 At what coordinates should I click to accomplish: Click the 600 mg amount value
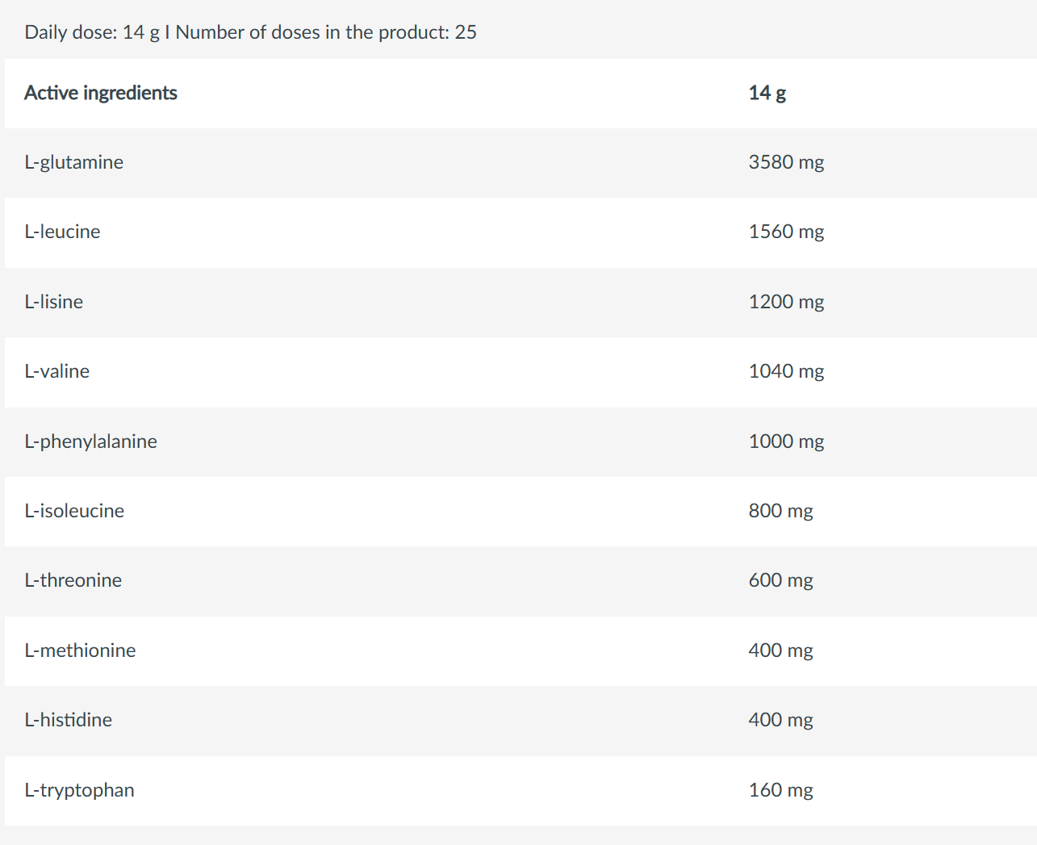(x=780, y=580)
